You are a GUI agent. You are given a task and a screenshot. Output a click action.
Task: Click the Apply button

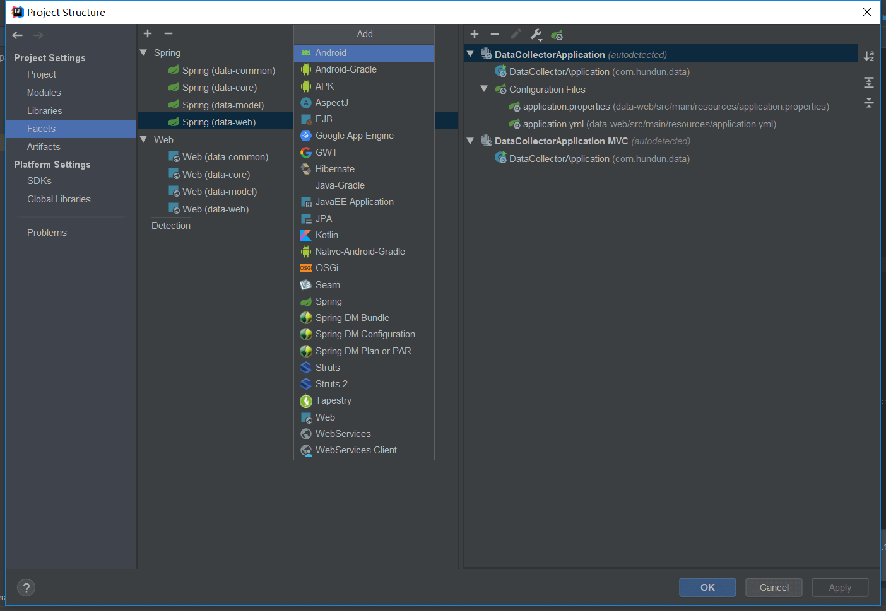point(840,588)
